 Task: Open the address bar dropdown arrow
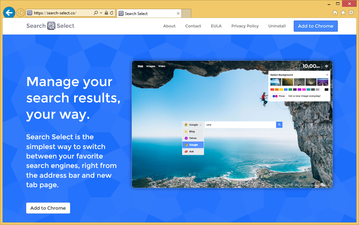[x=101, y=13]
